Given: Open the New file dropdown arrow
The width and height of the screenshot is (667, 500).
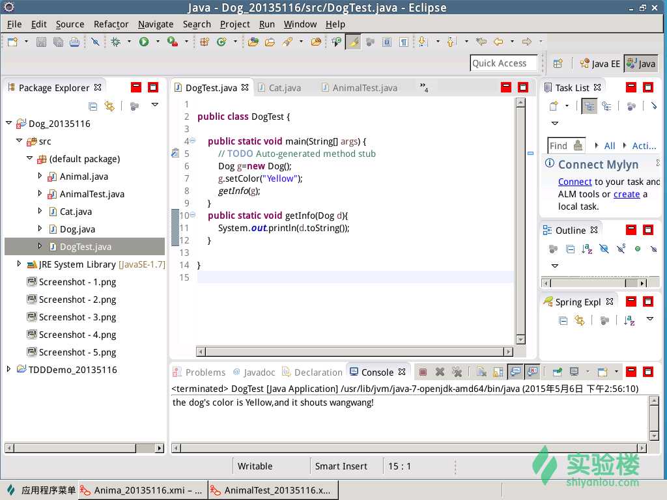Looking at the screenshot, I should click(x=26, y=42).
